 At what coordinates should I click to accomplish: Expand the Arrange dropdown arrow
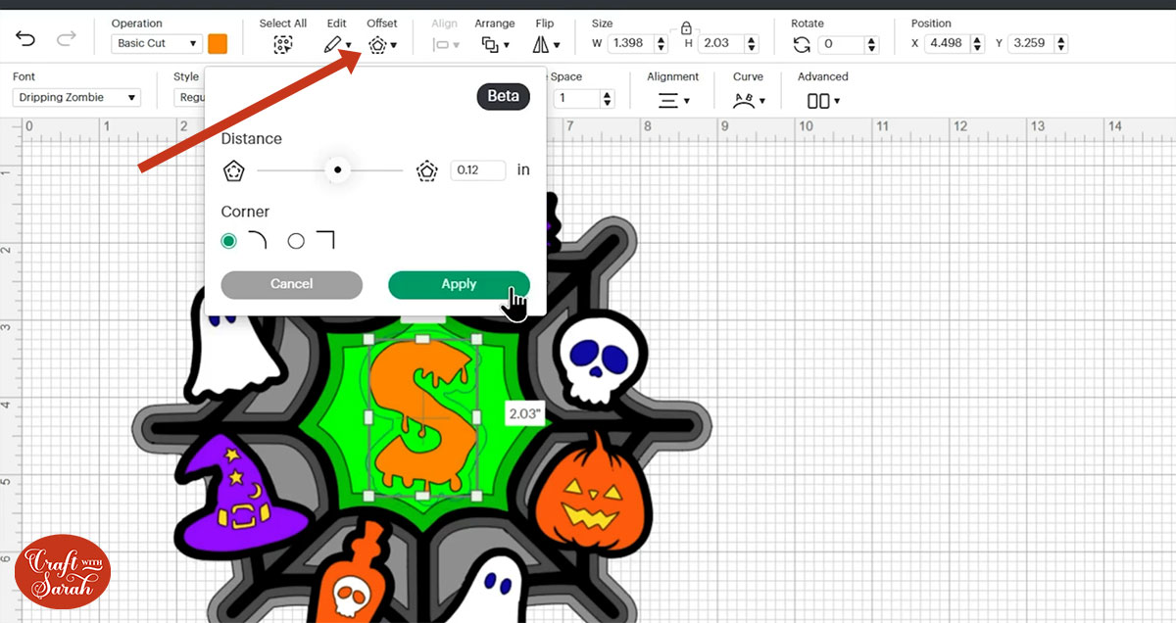coord(506,46)
